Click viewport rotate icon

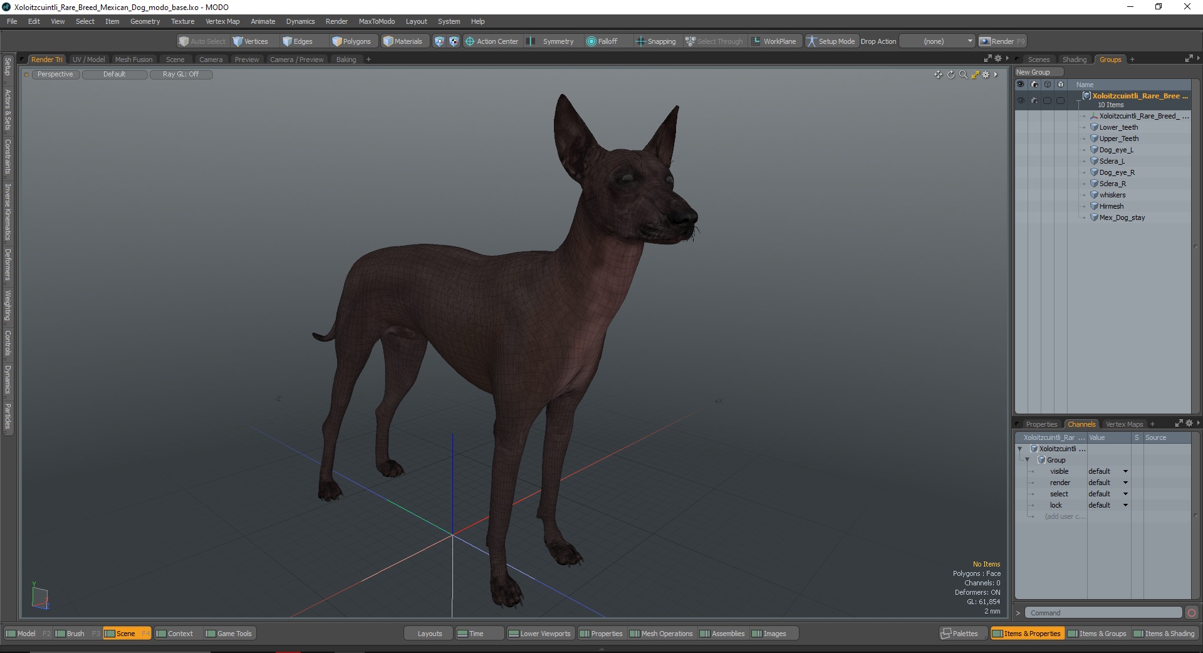tap(950, 75)
